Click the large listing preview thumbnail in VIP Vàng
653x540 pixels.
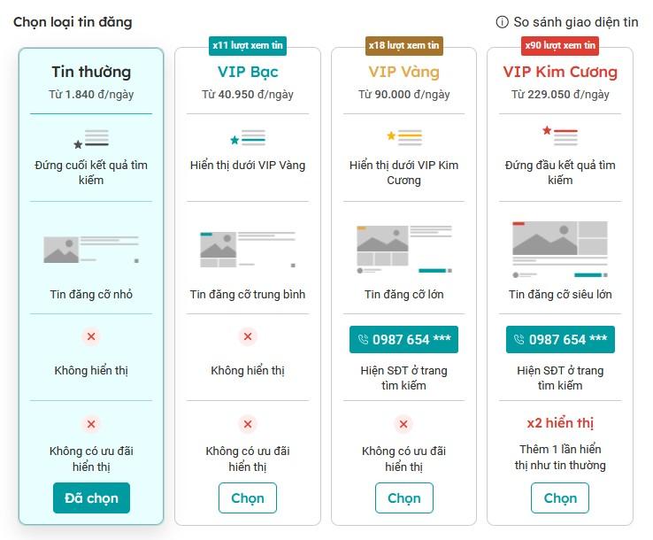click(x=403, y=249)
